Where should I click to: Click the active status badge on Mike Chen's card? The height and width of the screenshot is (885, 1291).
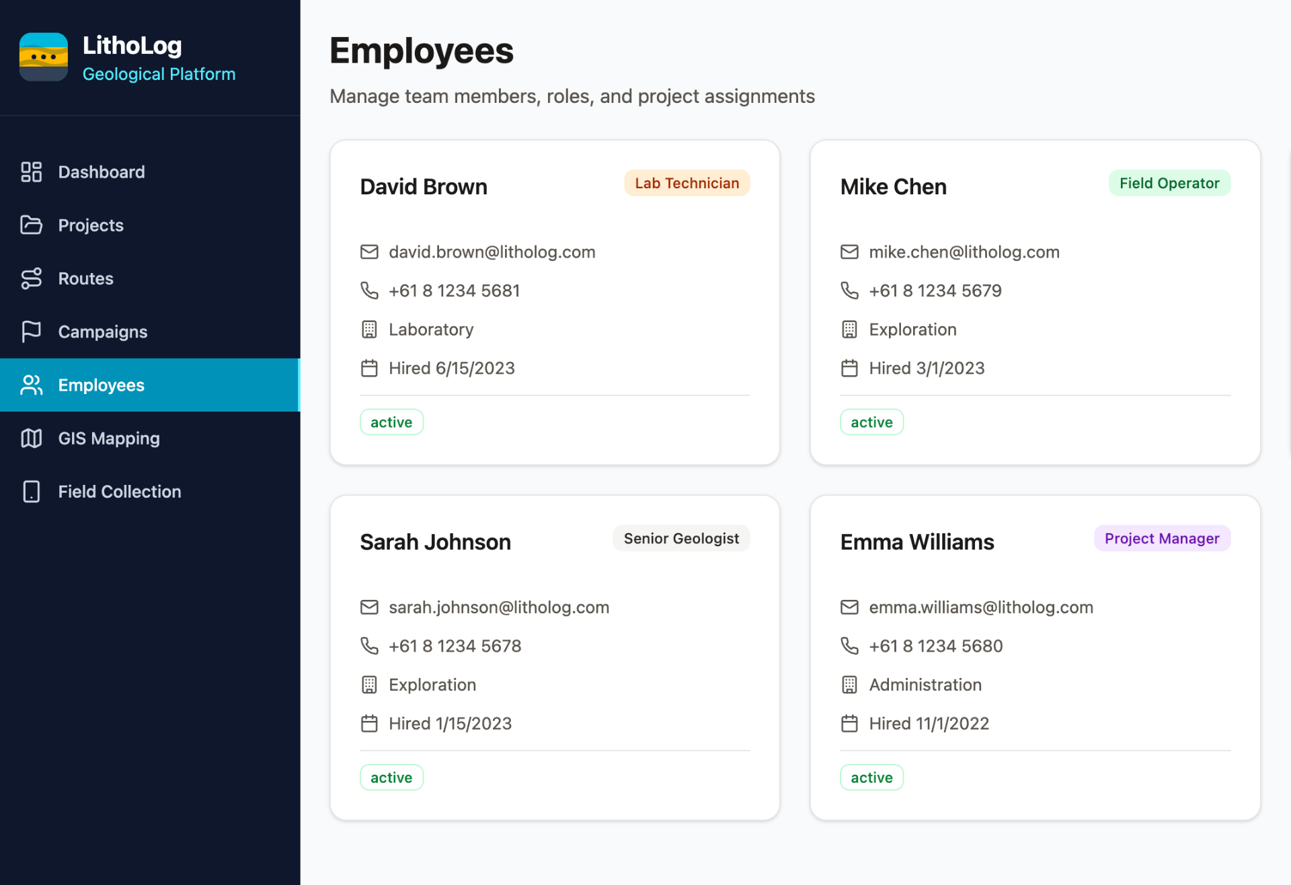[871, 422]
